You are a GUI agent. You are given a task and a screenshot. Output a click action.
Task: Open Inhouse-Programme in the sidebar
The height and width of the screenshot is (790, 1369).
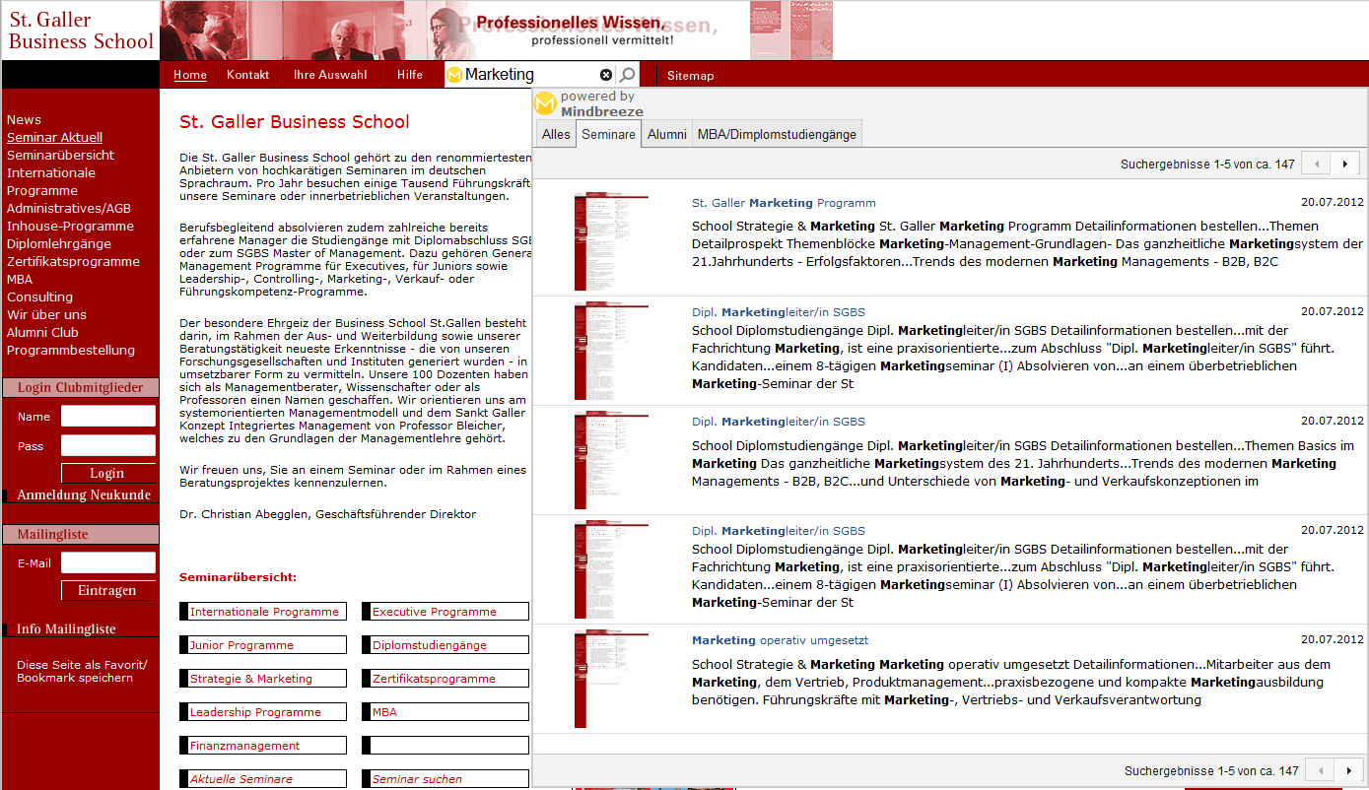coord(70,227)
